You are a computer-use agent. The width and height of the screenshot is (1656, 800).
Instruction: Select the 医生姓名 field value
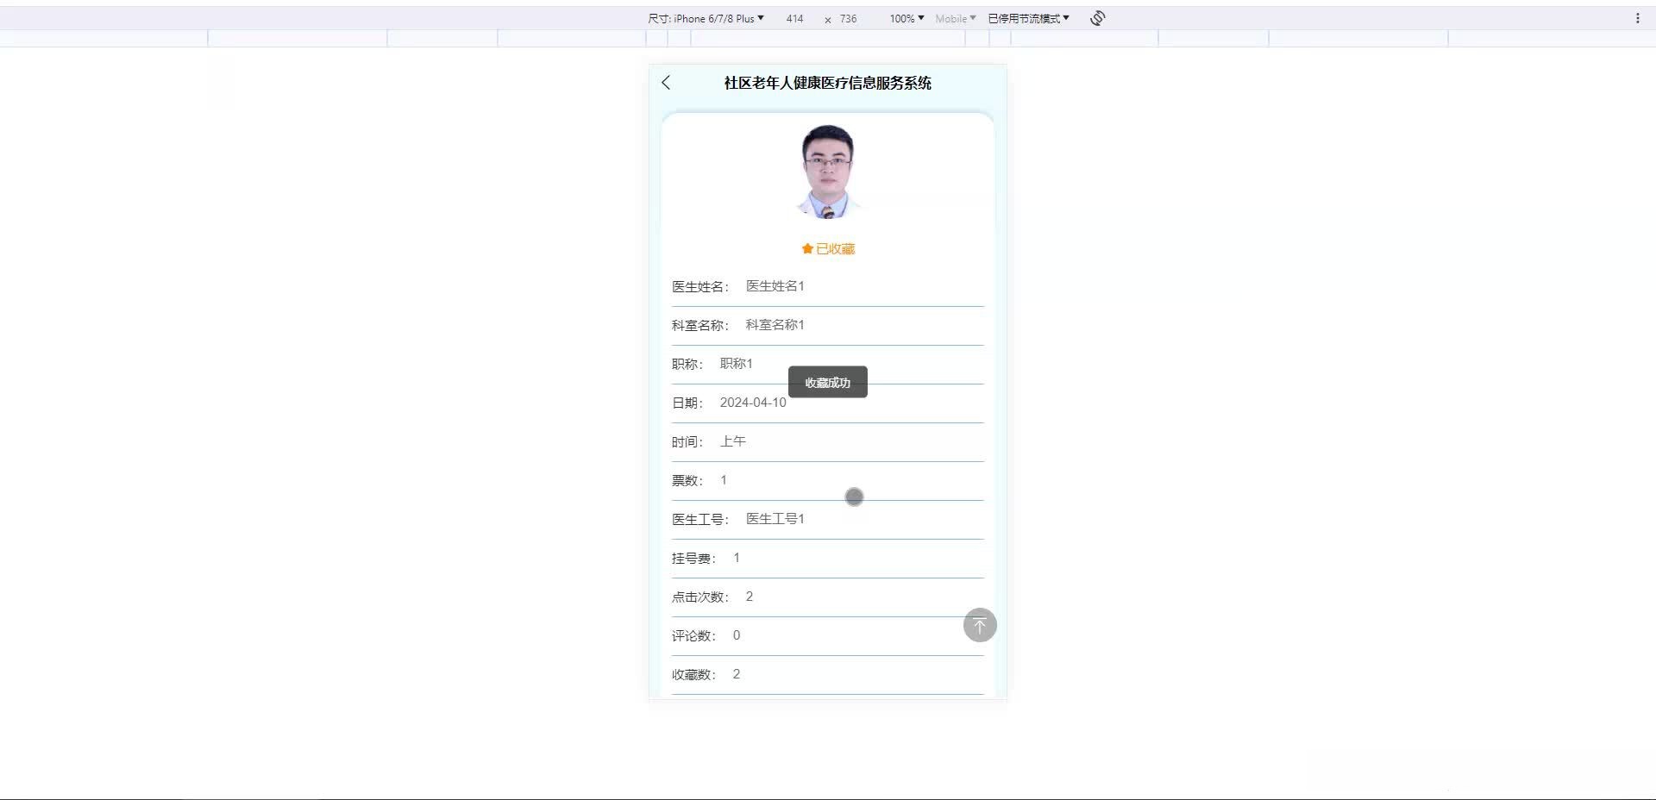774,285
